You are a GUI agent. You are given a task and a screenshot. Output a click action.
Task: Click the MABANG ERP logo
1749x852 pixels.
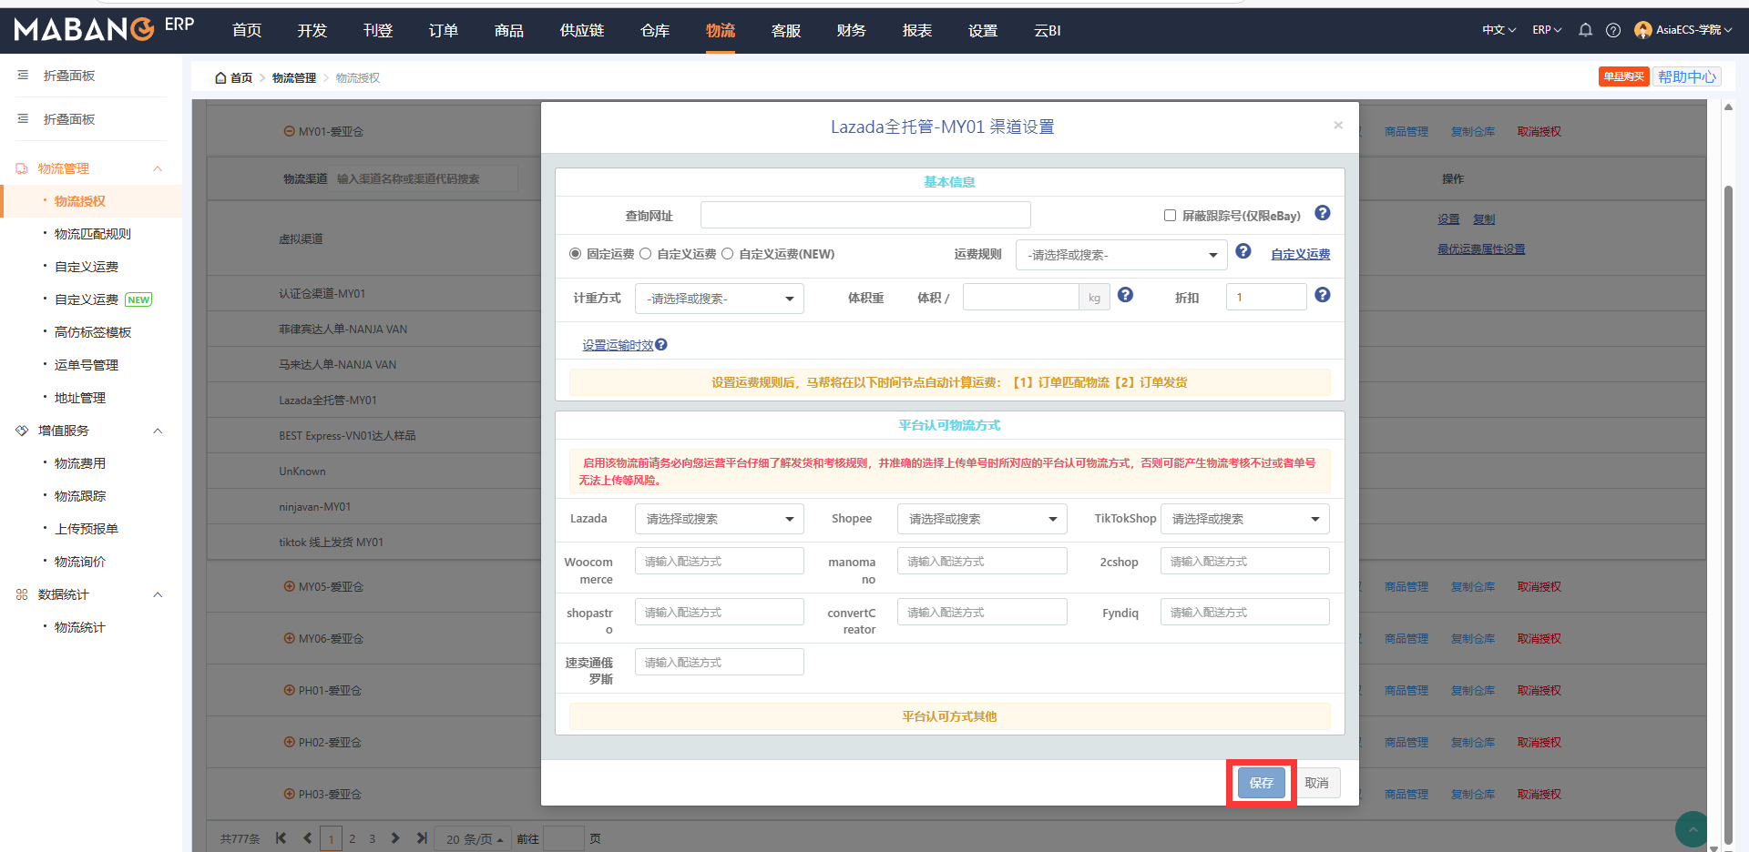coord(104,28)
